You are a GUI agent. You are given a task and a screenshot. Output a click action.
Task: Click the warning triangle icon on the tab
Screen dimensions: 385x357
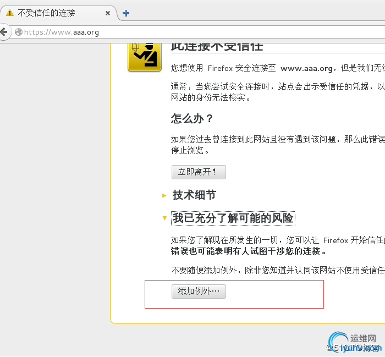(10, 13)
